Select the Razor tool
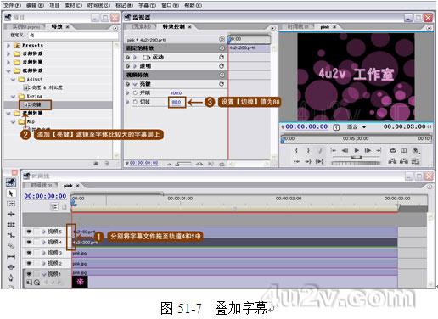The width and height of the screenshot is (438, 319). [x=11, y=246]
